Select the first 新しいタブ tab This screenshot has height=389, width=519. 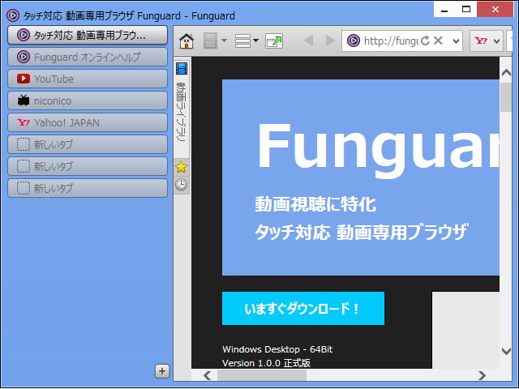[x=88, y=144]
